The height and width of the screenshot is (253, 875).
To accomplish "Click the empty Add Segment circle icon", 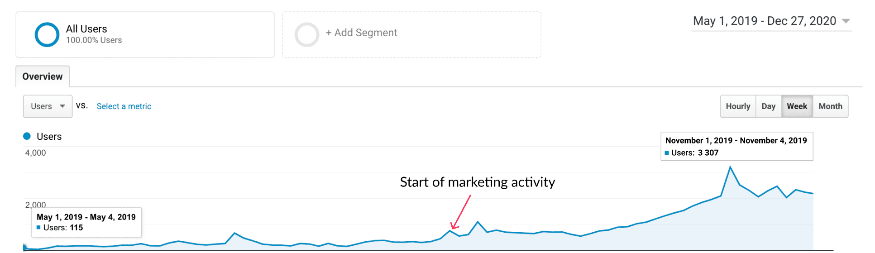I will pyautogui.click(x=307, y=35).
